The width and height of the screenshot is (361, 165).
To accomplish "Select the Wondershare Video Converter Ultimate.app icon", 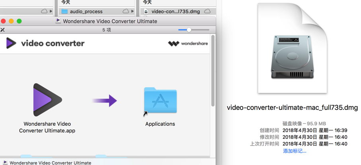I will (48, 100).
